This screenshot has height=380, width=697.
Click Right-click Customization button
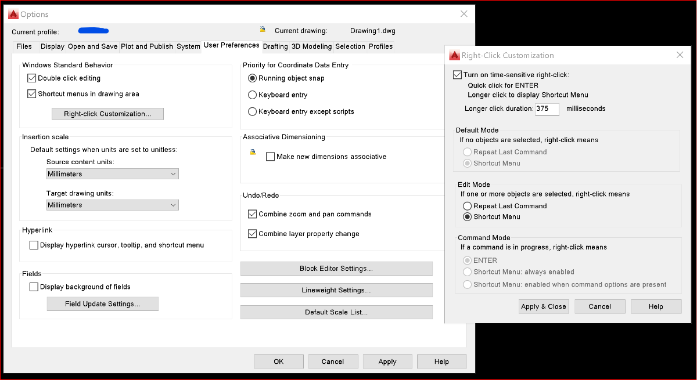tap(107, 114)
